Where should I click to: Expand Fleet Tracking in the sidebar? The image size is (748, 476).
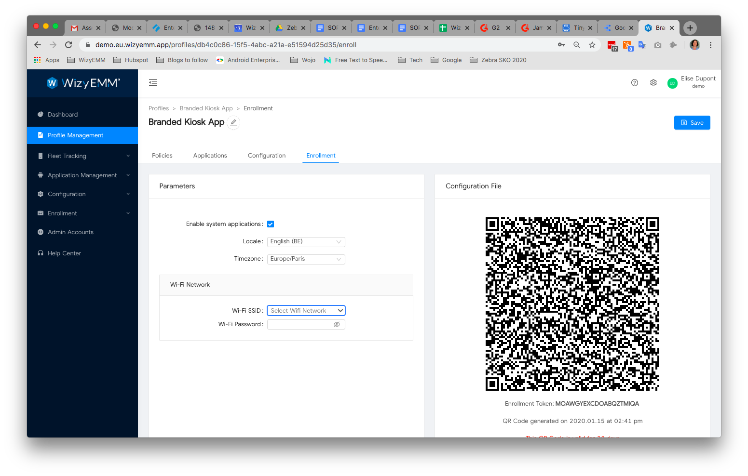[x=82, y=156]
